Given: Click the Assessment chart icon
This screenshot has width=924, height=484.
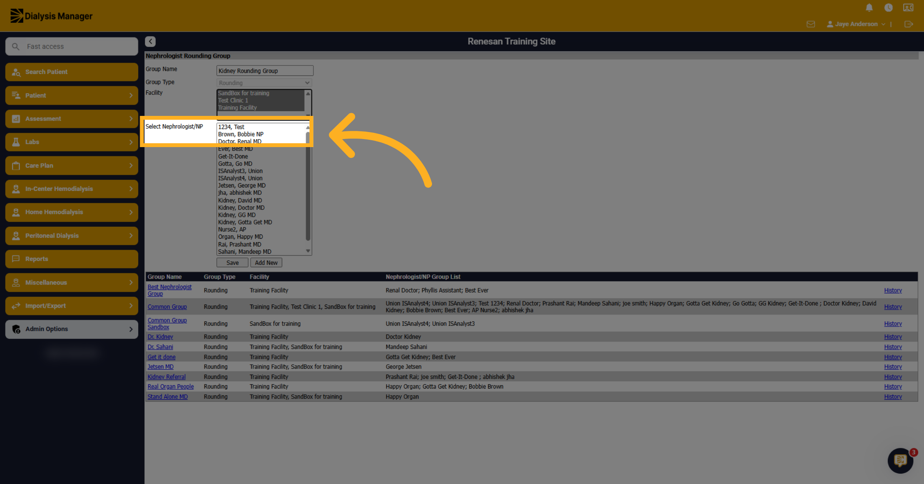Looking at the screenshot, I should (x=16, y=119).
